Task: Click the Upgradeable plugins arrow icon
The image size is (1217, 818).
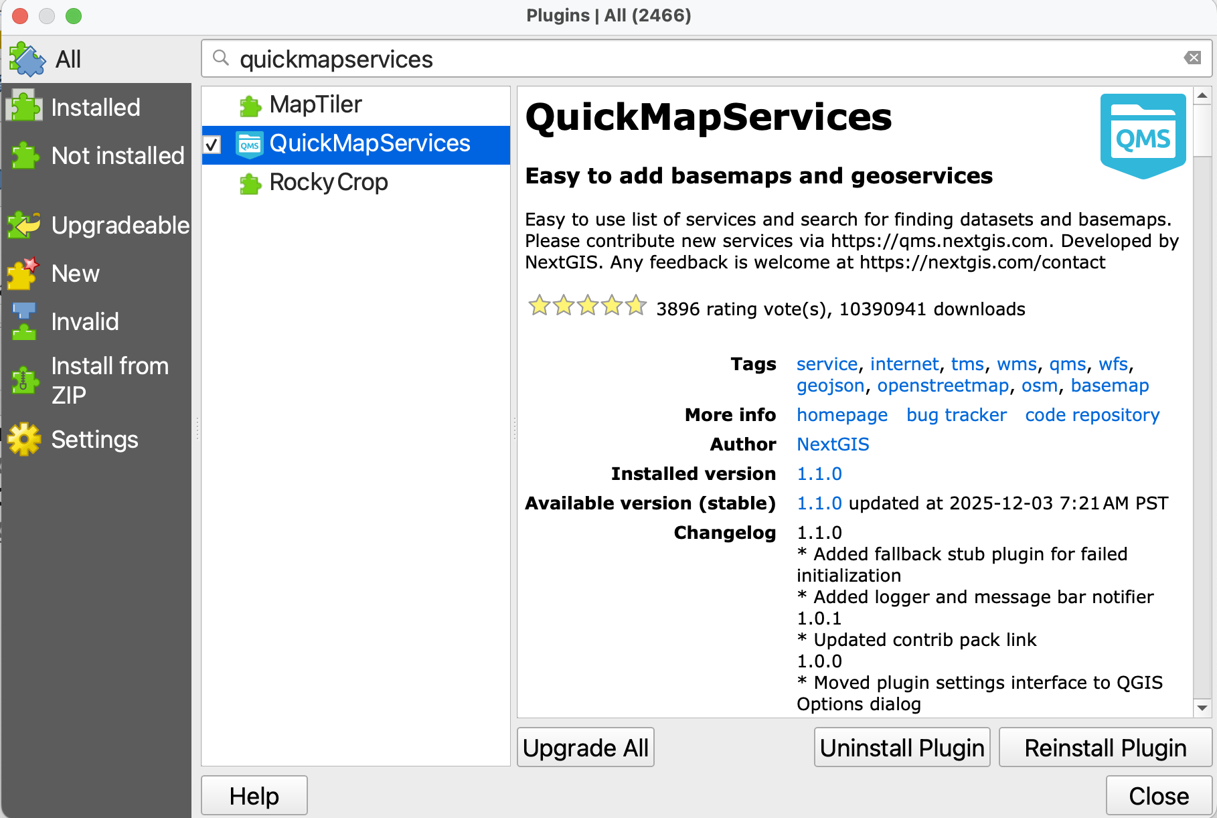Action: pos(25,226)
